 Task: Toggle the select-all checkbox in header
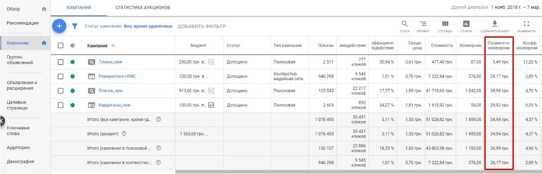pos(61,45)
